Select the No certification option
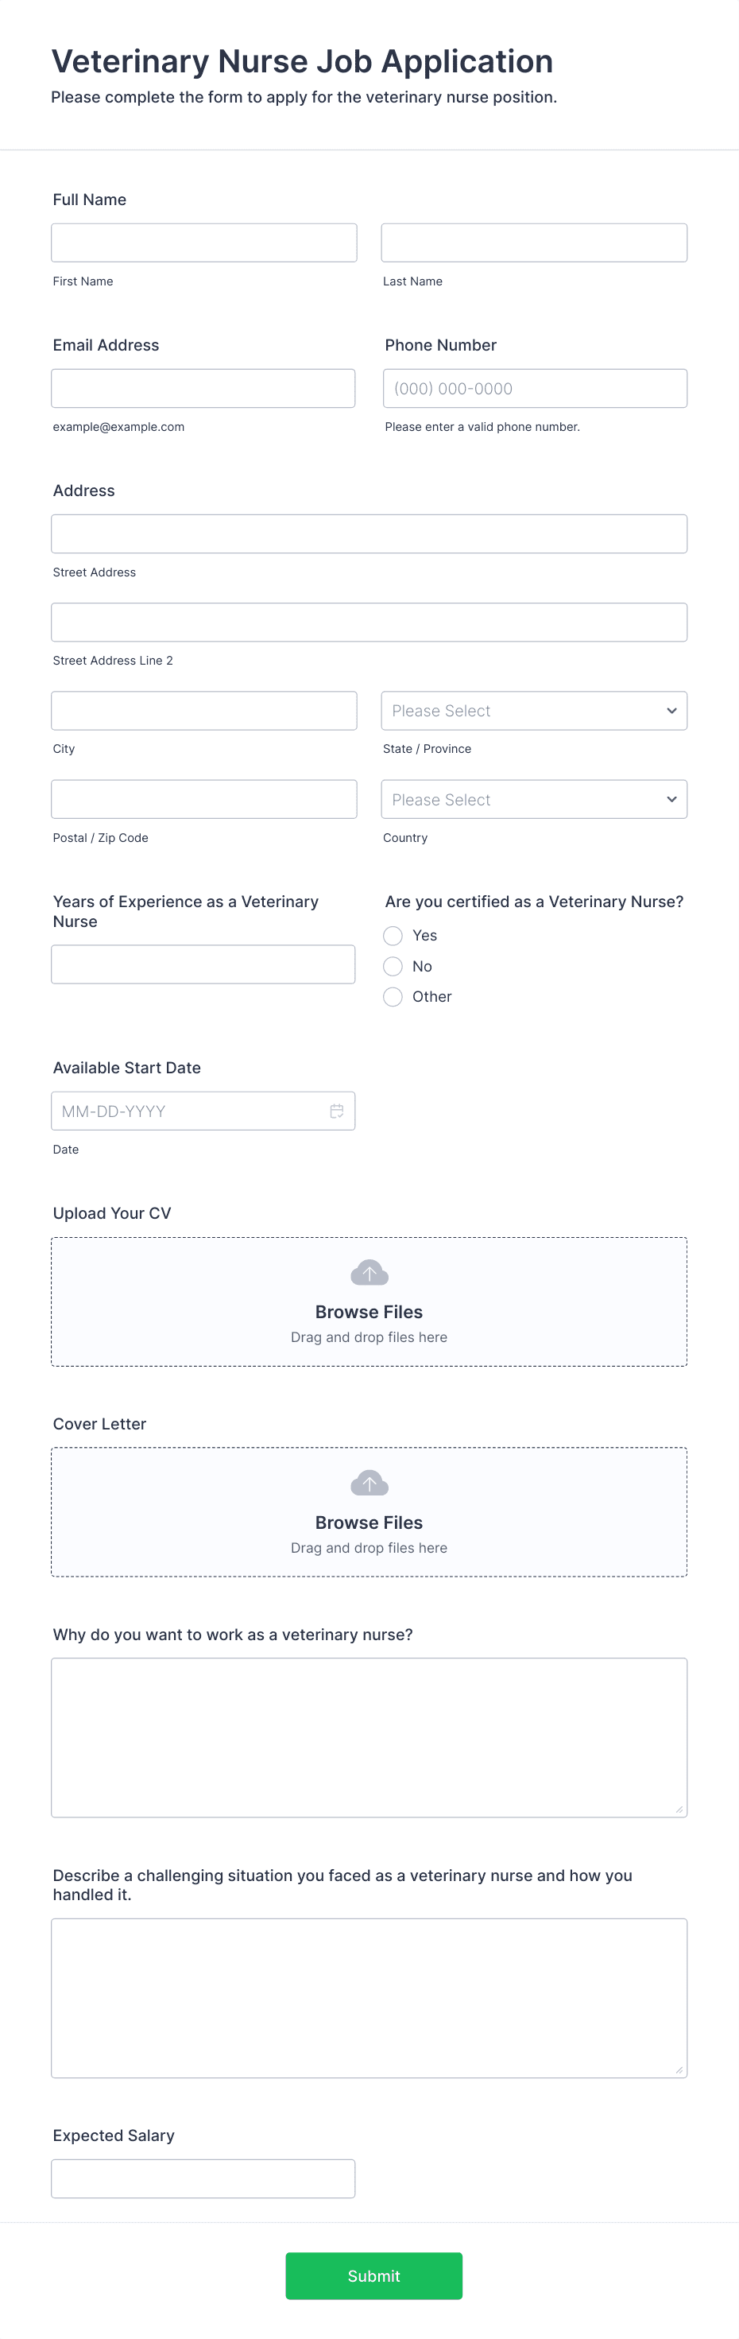739x2339 pixels. (393, 966)
